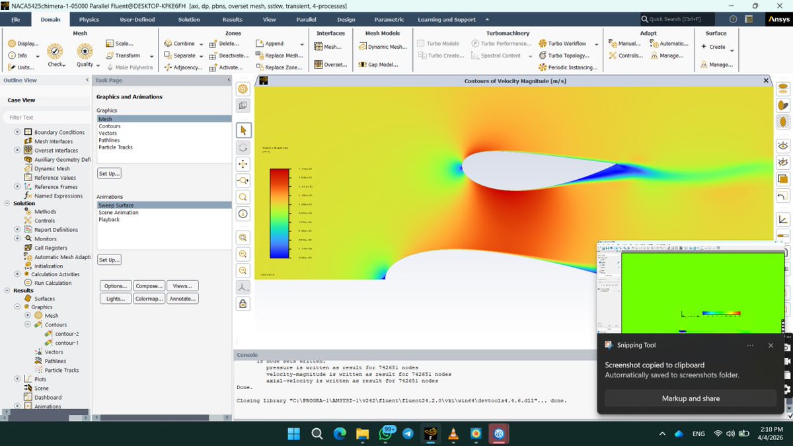Switch to the Solution ribbon tab
793x446 pixels.
(x=189, y=19)
